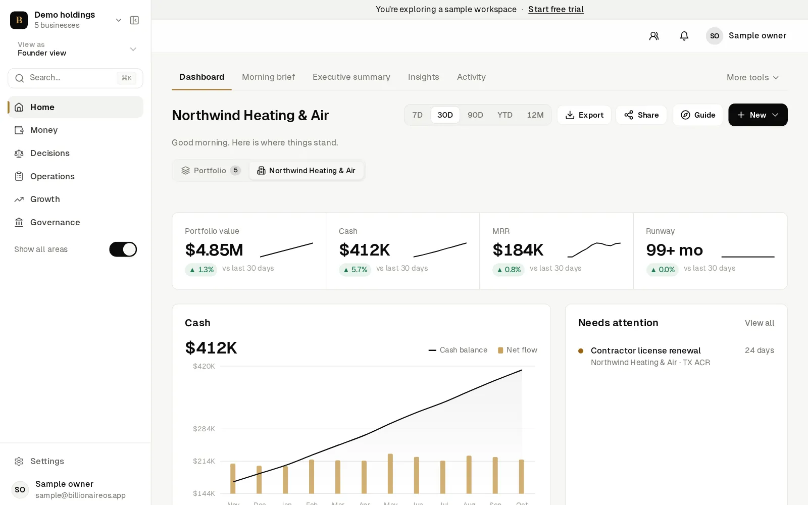
Task: Select 30D time range
Action: tap(445, 115)
